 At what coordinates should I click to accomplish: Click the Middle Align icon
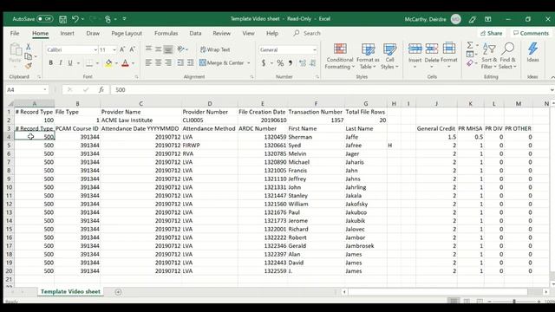pyautogui.click(x=158, y=49)
